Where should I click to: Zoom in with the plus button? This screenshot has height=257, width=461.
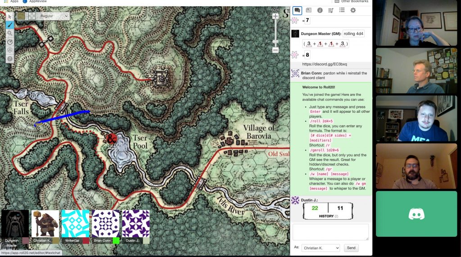coord(276,16)
